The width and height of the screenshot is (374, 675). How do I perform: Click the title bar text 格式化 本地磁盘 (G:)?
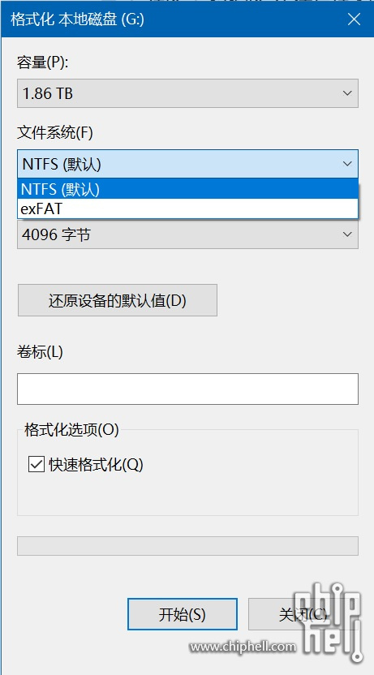point(77,19)
